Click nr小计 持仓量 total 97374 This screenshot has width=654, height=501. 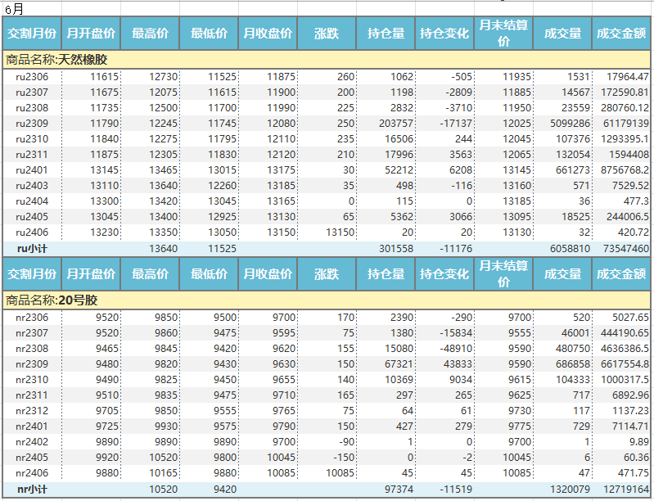point(399,490)
